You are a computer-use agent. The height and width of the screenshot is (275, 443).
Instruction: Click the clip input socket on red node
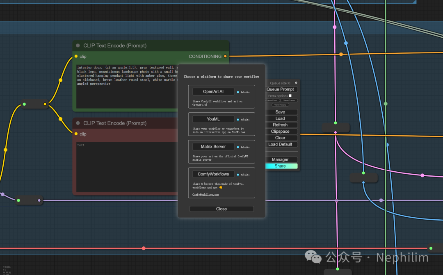(76, 134)
